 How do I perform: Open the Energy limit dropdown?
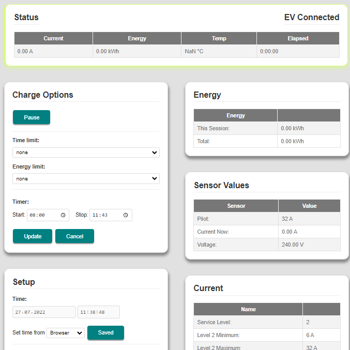86,178
